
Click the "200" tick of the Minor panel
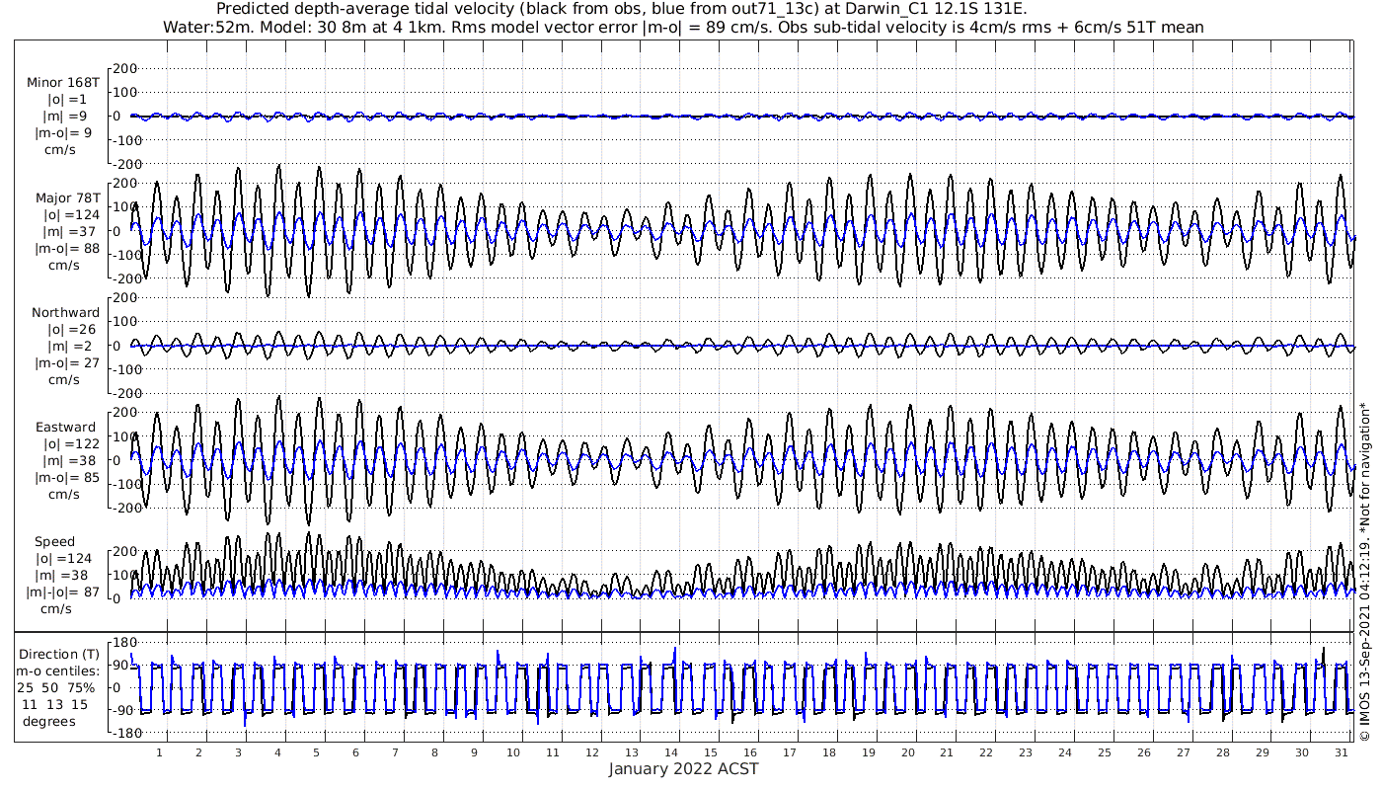125,68
